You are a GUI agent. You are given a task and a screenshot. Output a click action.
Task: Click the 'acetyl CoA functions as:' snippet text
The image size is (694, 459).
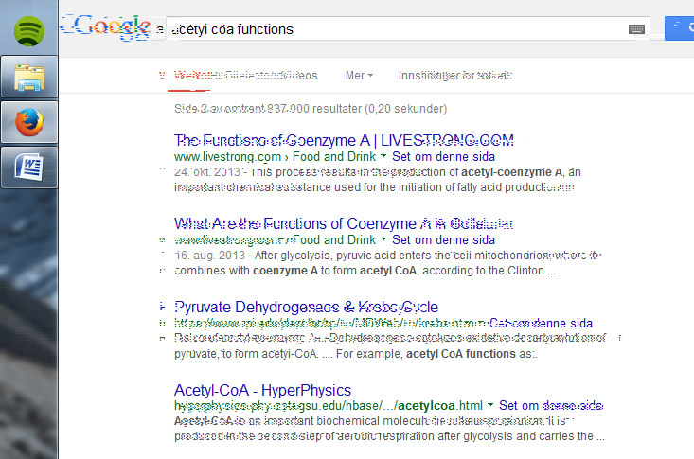[472, 354]
